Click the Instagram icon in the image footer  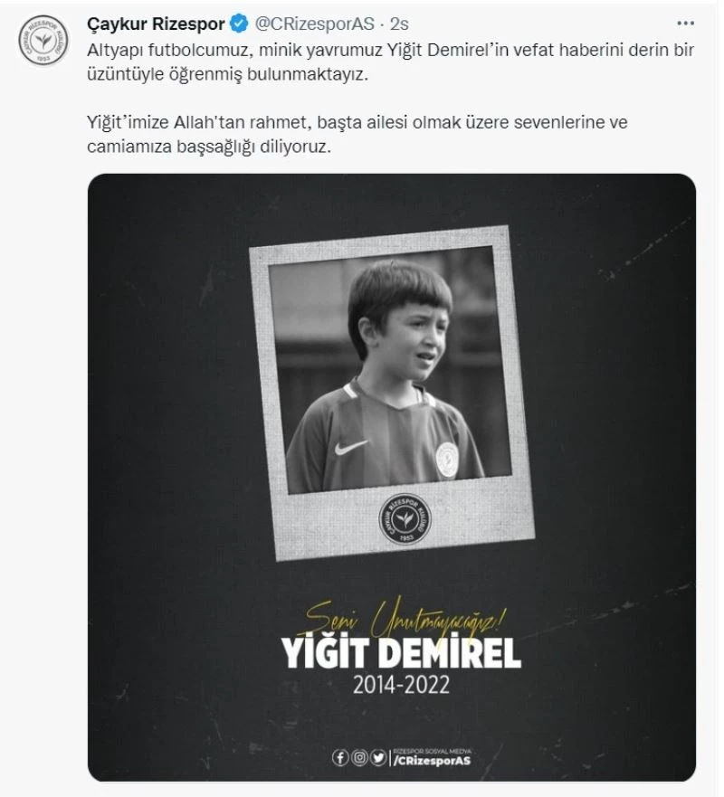359,758
